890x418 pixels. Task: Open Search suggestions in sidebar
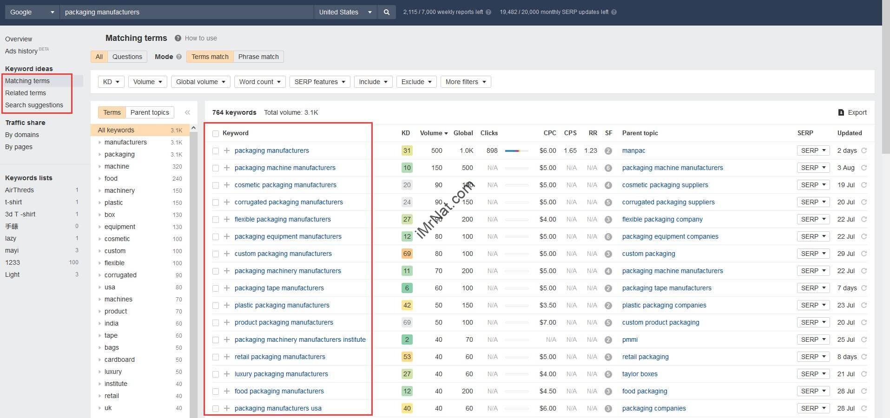point(34,105)
